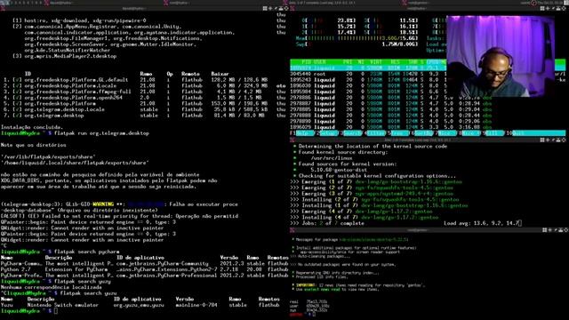Click the grid icon in htop pane header

click(542, 8)
